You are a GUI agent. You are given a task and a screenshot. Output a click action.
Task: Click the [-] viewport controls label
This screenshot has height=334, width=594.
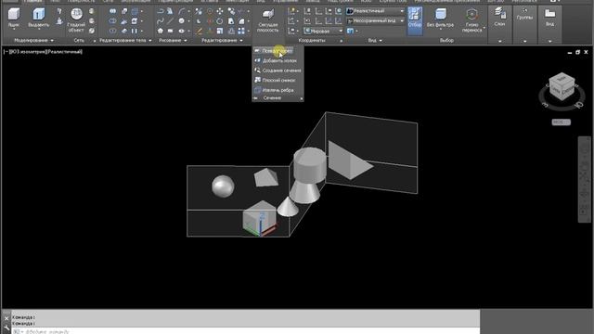pos(6,52)
